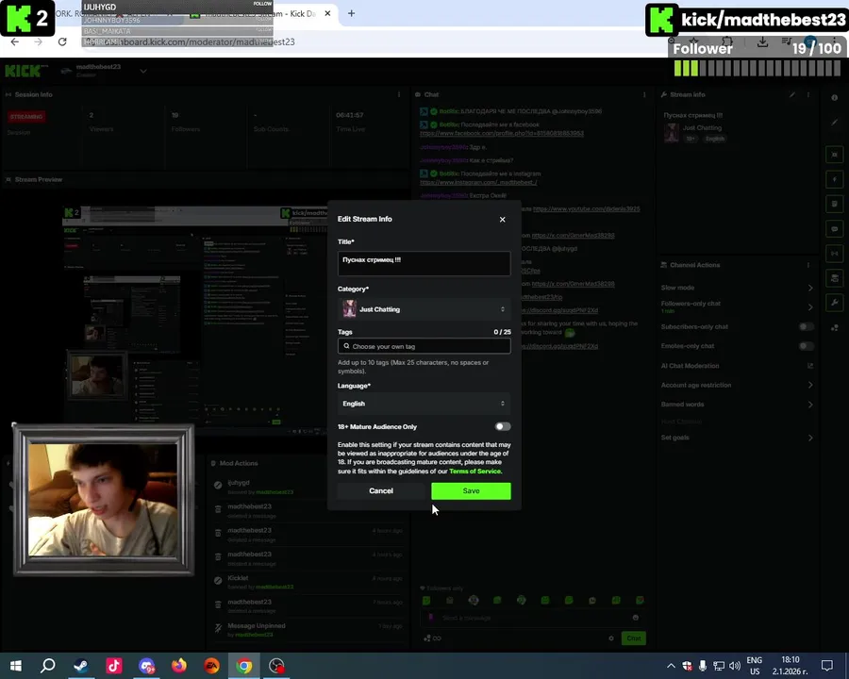Open Firefox from the taskbar

(179, 666)
